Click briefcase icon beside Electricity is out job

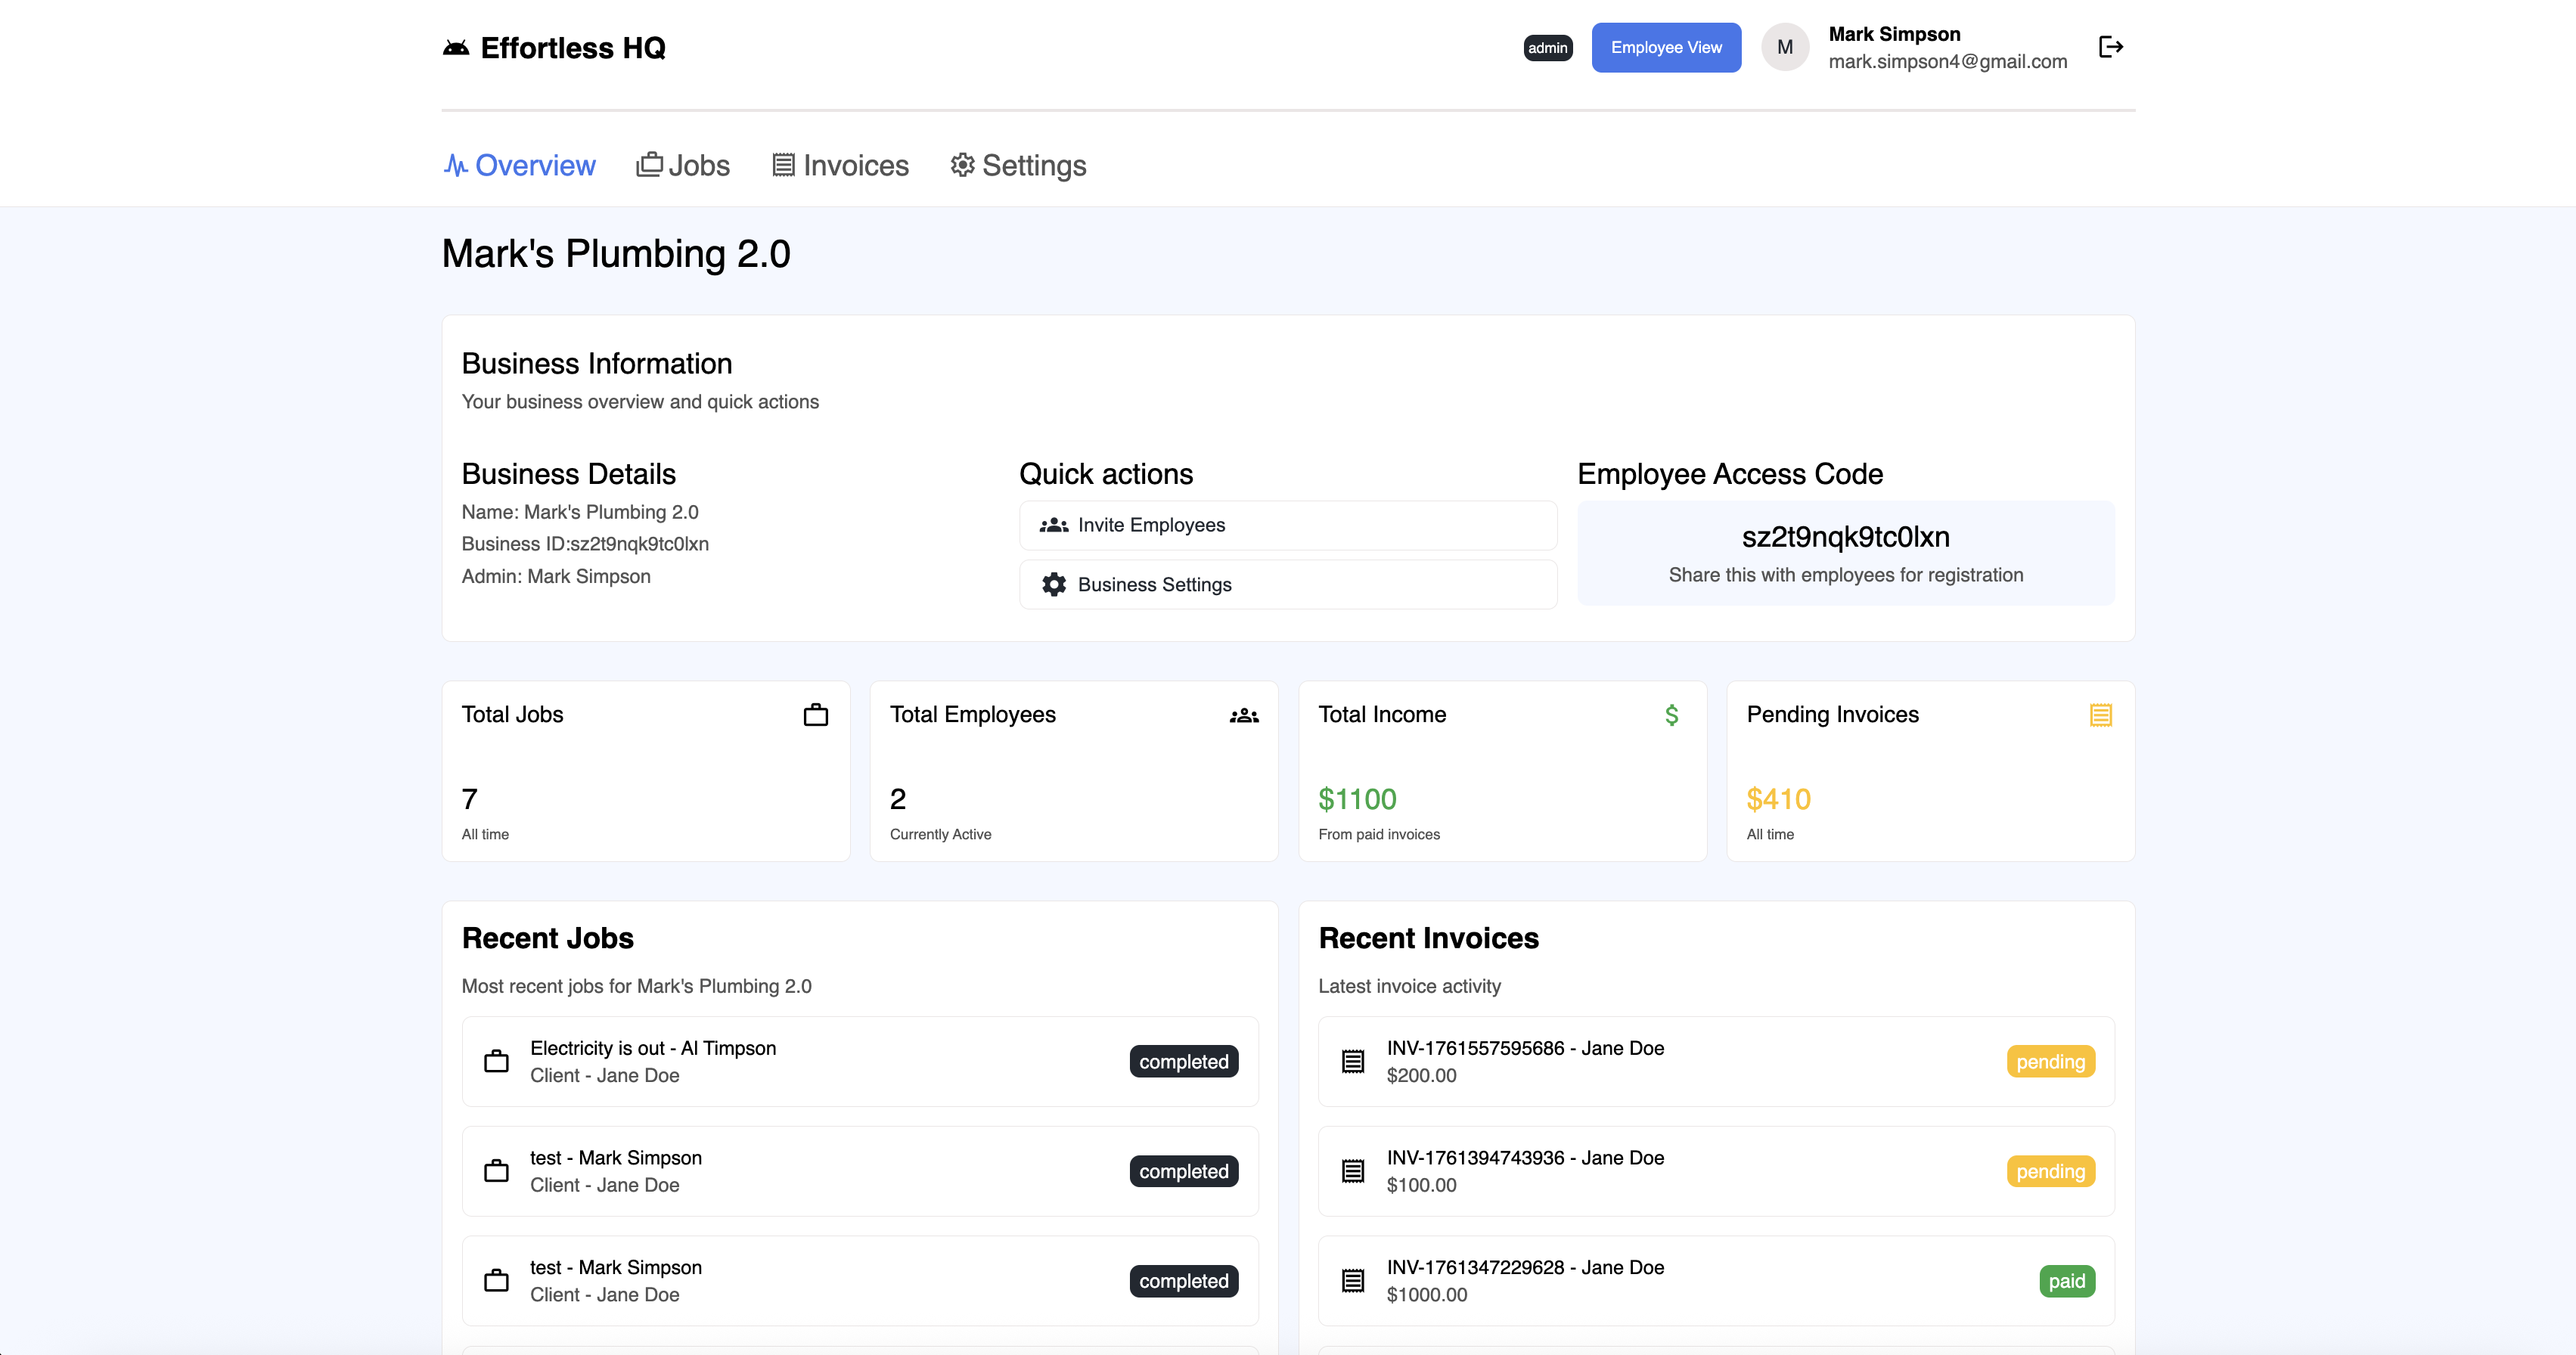[496, 1061]
